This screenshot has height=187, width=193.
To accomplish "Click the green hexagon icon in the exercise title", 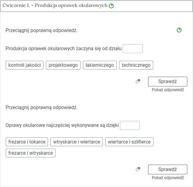I will tap(111, 6).
